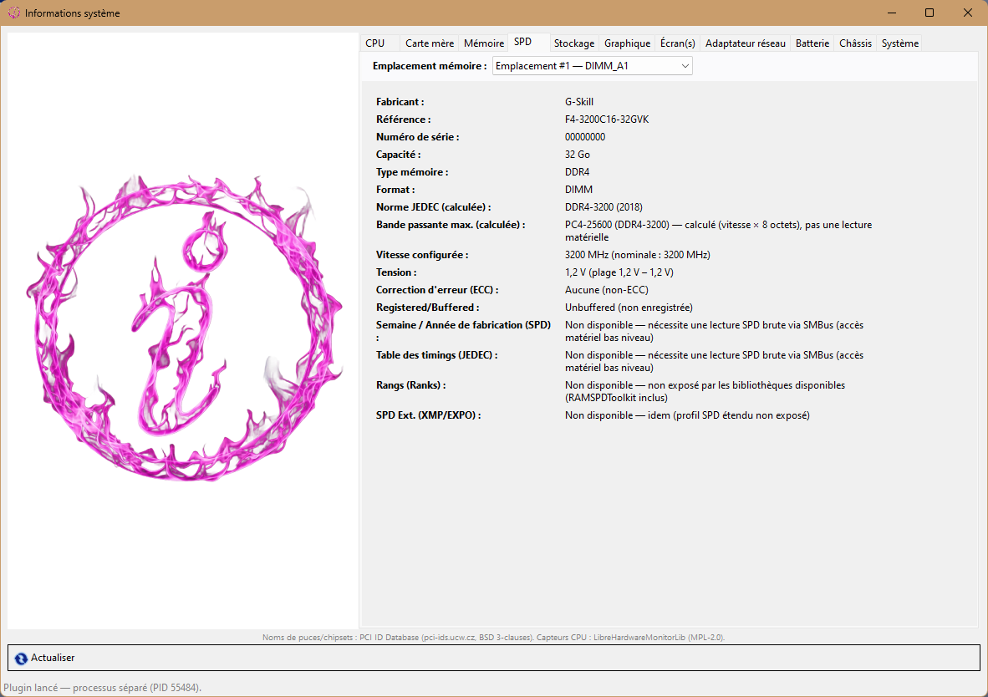Click the Registered/Buffered label

coord(428,308)
